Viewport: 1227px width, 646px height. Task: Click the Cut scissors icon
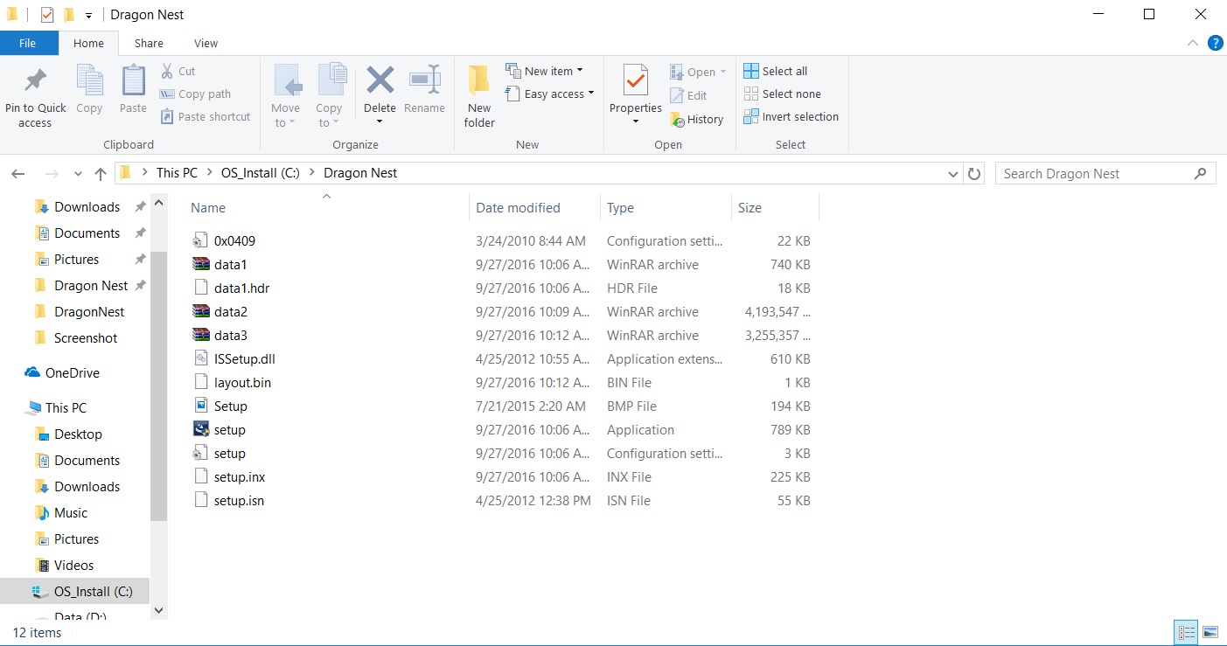point(167,71)
